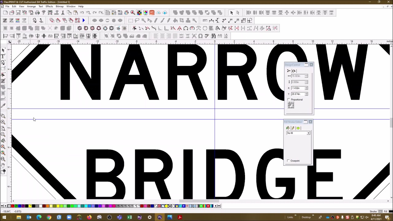
Task: Click the magnifier preview icon in top toolbar
Action: click(133, 13)
